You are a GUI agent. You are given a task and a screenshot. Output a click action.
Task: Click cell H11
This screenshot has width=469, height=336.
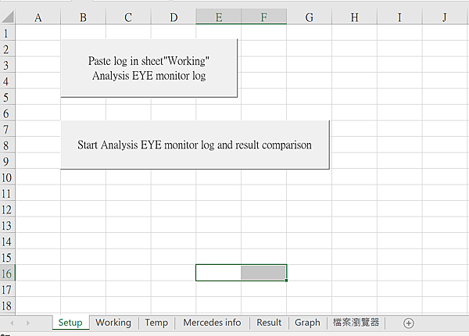(354, 194)
